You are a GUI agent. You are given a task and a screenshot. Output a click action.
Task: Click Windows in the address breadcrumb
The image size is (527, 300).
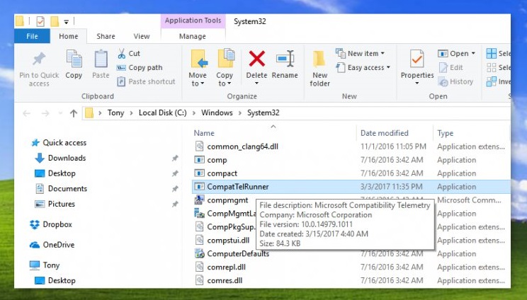217,112
